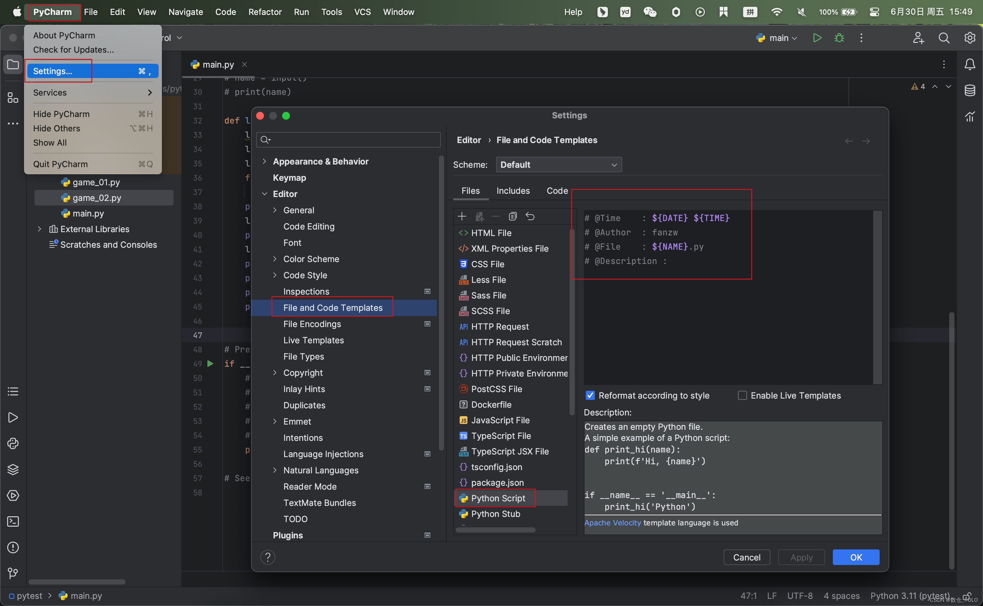Enable Live Templates checkbox
The width and height of the screenshot is (983, 606).
(742, 395)
